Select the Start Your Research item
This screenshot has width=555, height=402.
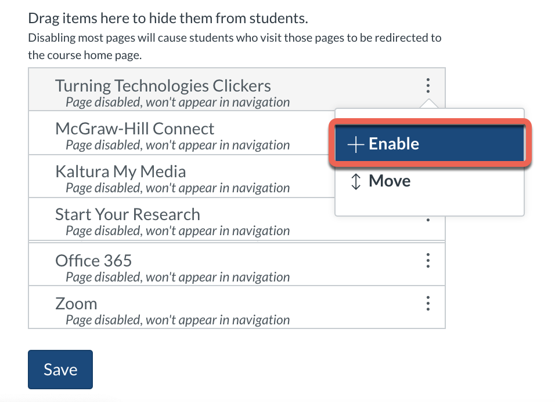click(128, 214)
